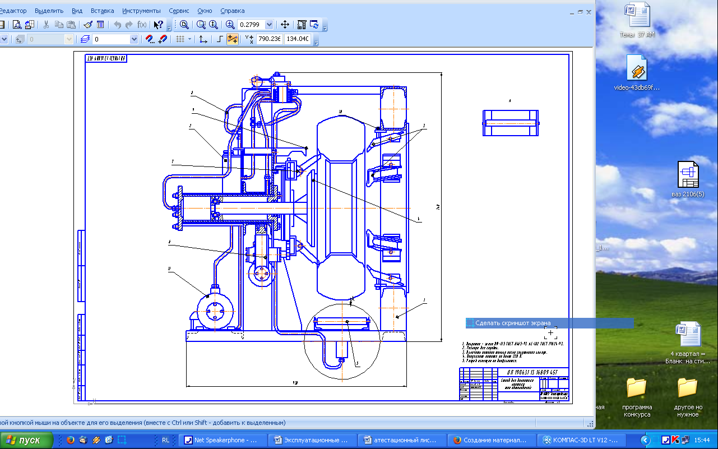Open the layer number dropdown
This screenshot has width=718, height=449.
[x=134, y=39]
